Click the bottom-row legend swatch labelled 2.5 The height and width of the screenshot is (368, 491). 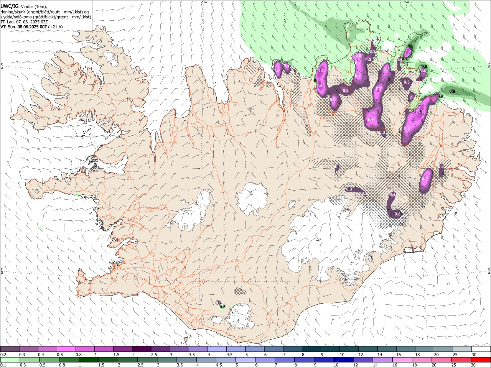pos(147,360)
